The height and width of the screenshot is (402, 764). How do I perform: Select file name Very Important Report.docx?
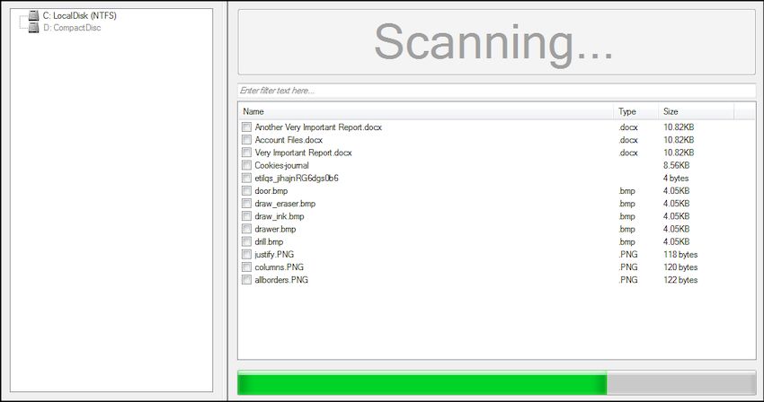(303, 153)
